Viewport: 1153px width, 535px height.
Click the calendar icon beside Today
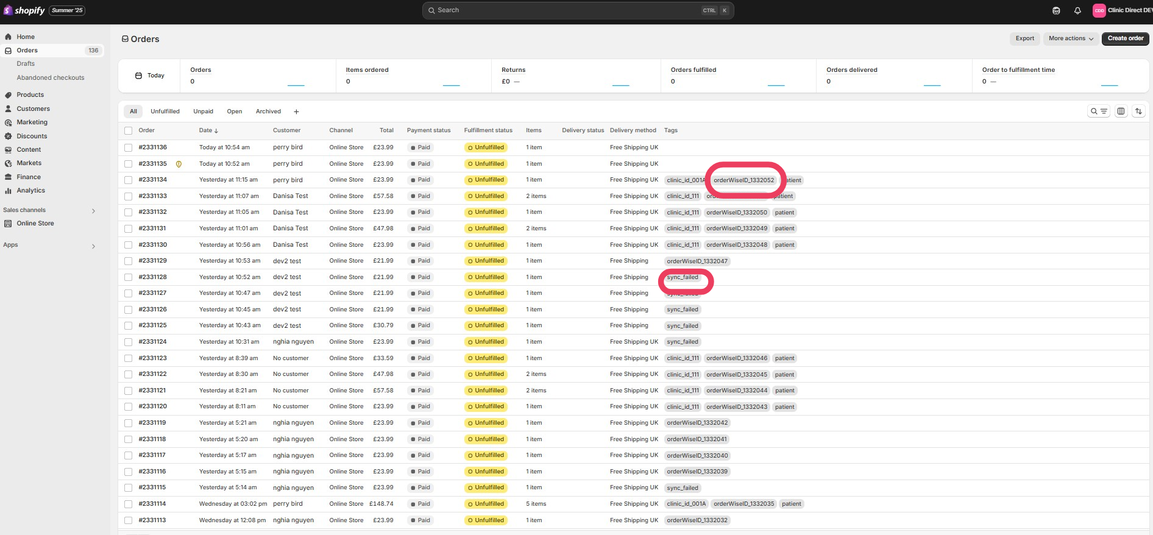(x=138, y=76)
